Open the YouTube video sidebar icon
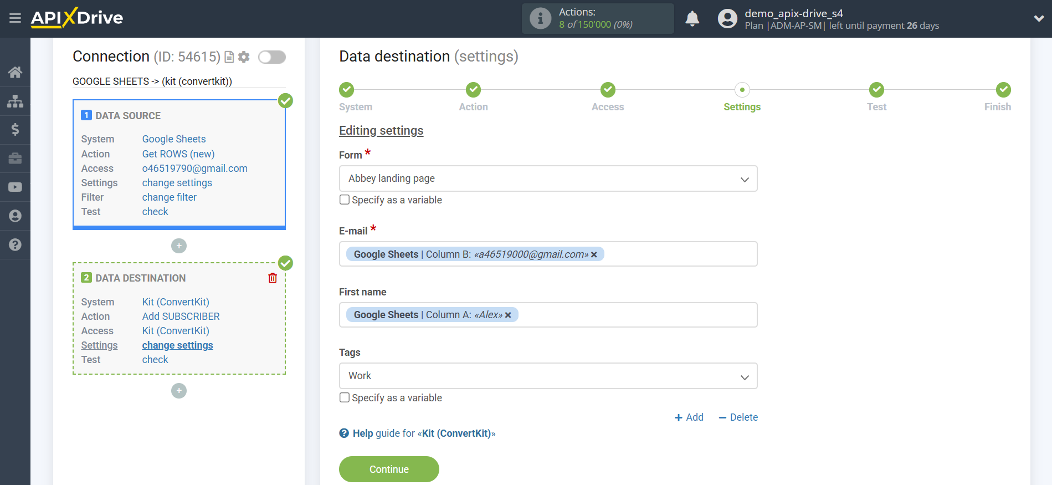 15,187
